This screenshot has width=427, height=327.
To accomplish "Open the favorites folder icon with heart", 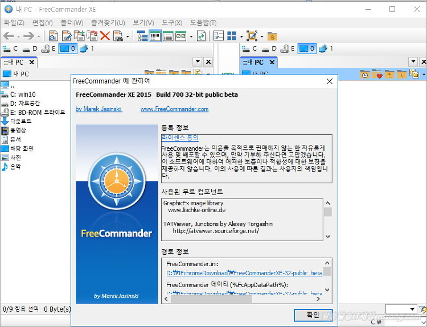I will [x=377, y=74].
